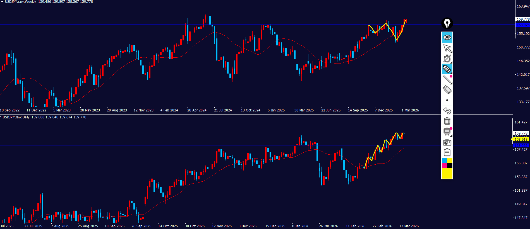Open the whiteboard easel tool
The image size is (530, 229).
click(x=447, y=131)
